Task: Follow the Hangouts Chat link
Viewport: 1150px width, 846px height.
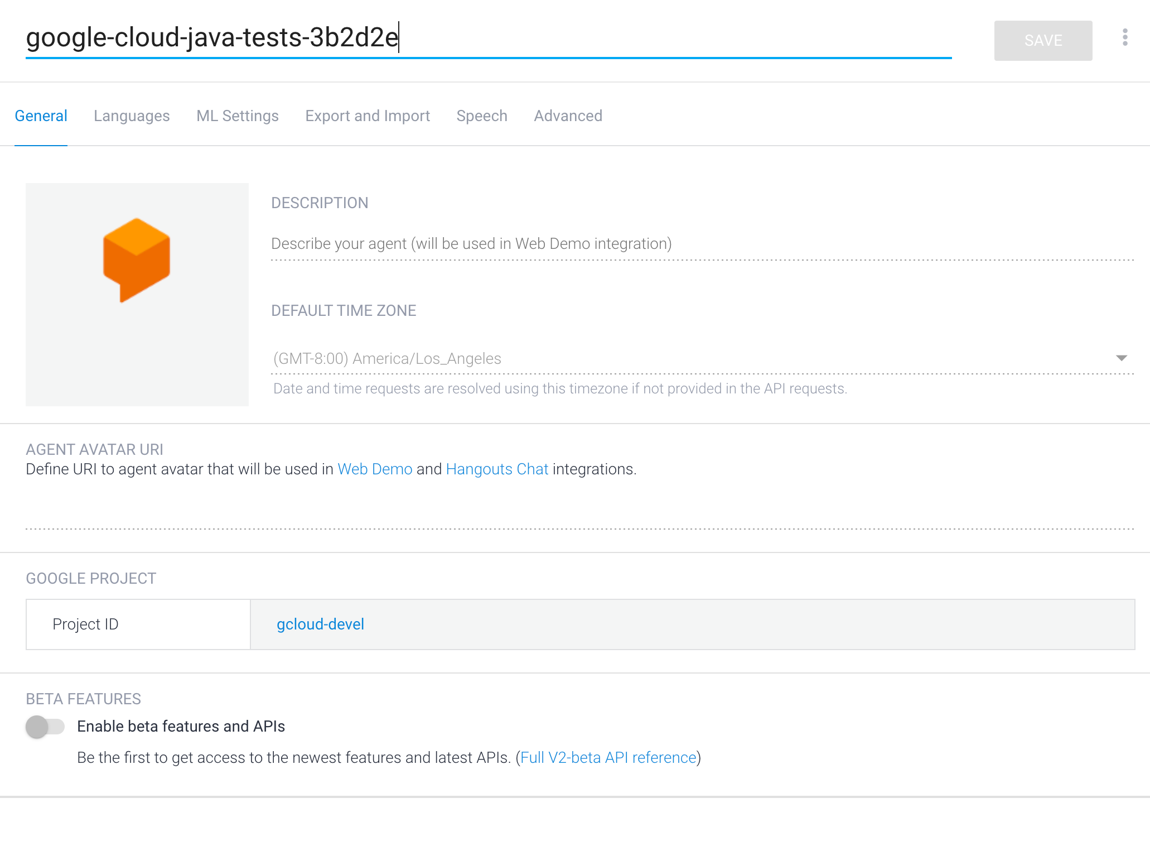Action: (x=497, y=469)
